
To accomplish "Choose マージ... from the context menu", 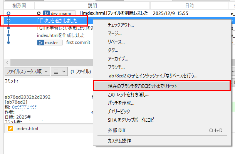I will (x=116, y=33).
